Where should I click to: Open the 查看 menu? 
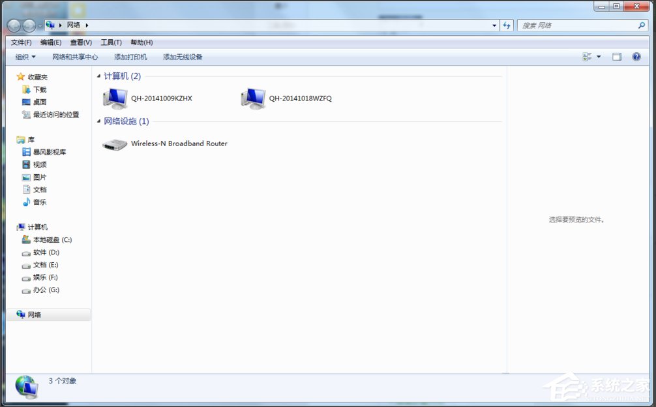80,42
